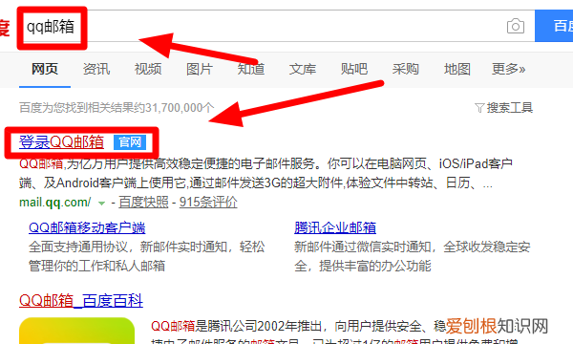Switch to the 视频 tab
This screenshot has width=573, height=344.
click(148, 69)
